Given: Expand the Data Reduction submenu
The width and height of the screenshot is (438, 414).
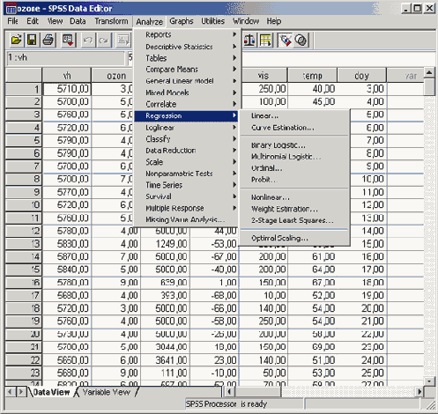Looking at the screenshot, I should point(186,151).
